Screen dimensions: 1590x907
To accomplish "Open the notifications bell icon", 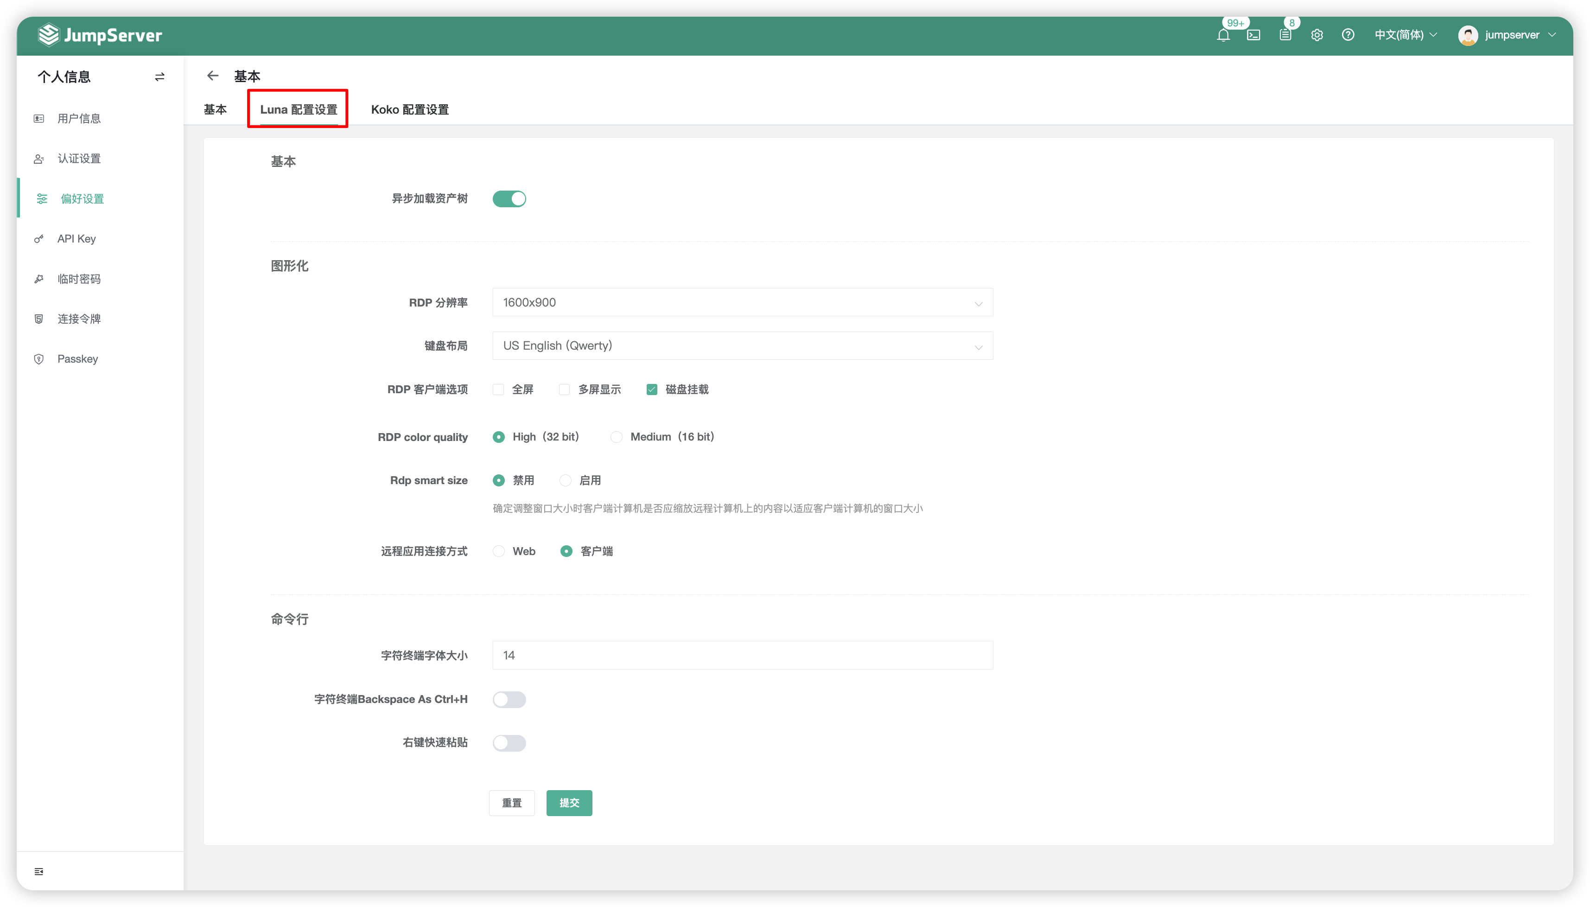I will coord(1223,36).
